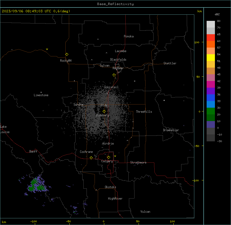Click the Sylvan label
The width and height of the screenshot is (231, 225).
[105, 65]
